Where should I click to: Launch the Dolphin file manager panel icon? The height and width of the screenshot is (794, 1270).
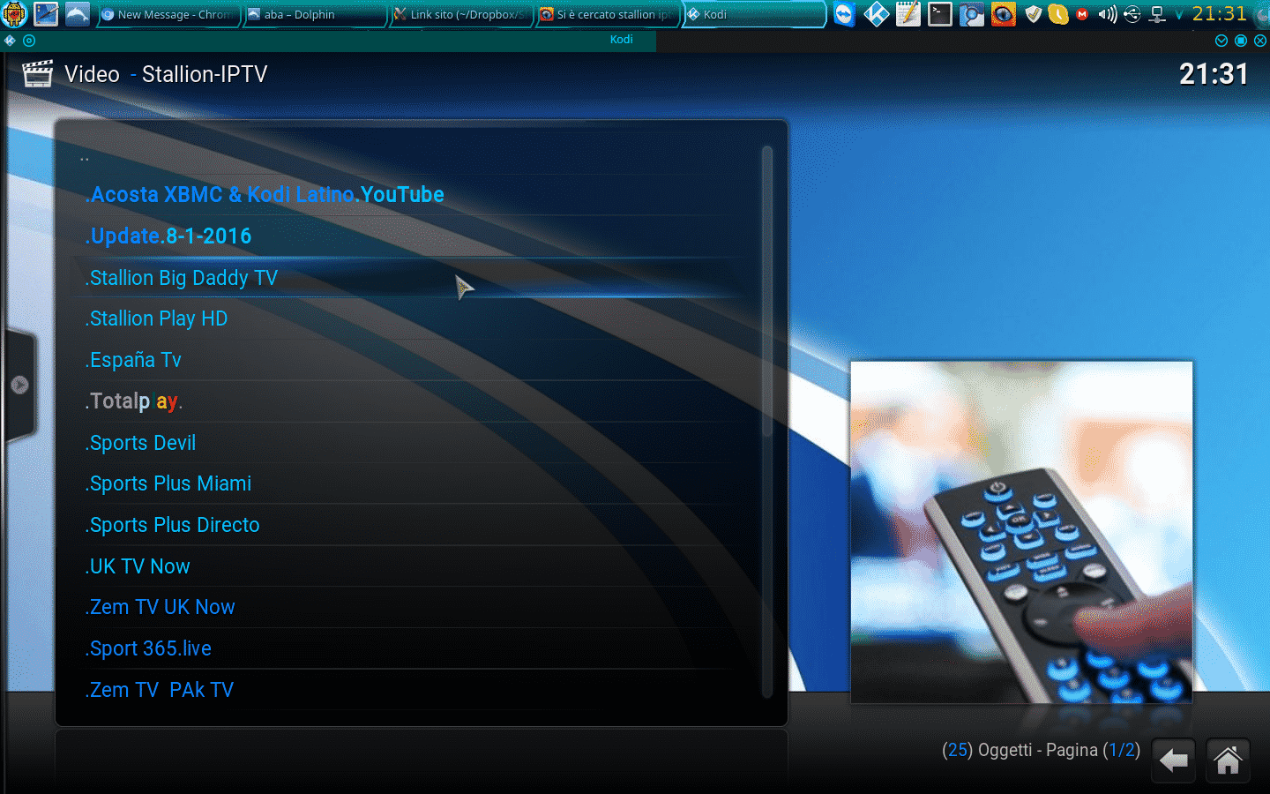[78, 14]
